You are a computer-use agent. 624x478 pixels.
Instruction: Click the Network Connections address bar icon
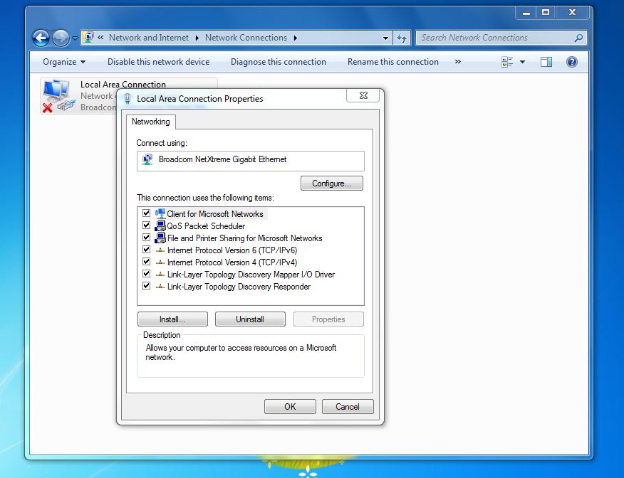pos(89,38)
